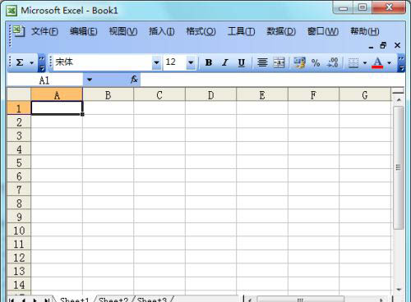Click the AutoSum sigma icon
The width and height of the screenshot is (411, 302).
20,62
